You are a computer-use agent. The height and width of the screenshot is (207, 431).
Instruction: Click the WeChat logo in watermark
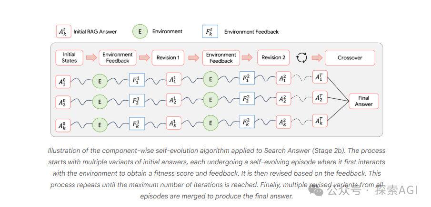coord(316,189)
